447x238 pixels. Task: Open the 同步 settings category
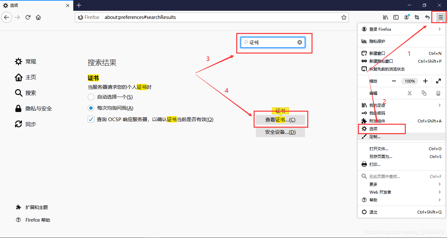(x=26, y=124)
